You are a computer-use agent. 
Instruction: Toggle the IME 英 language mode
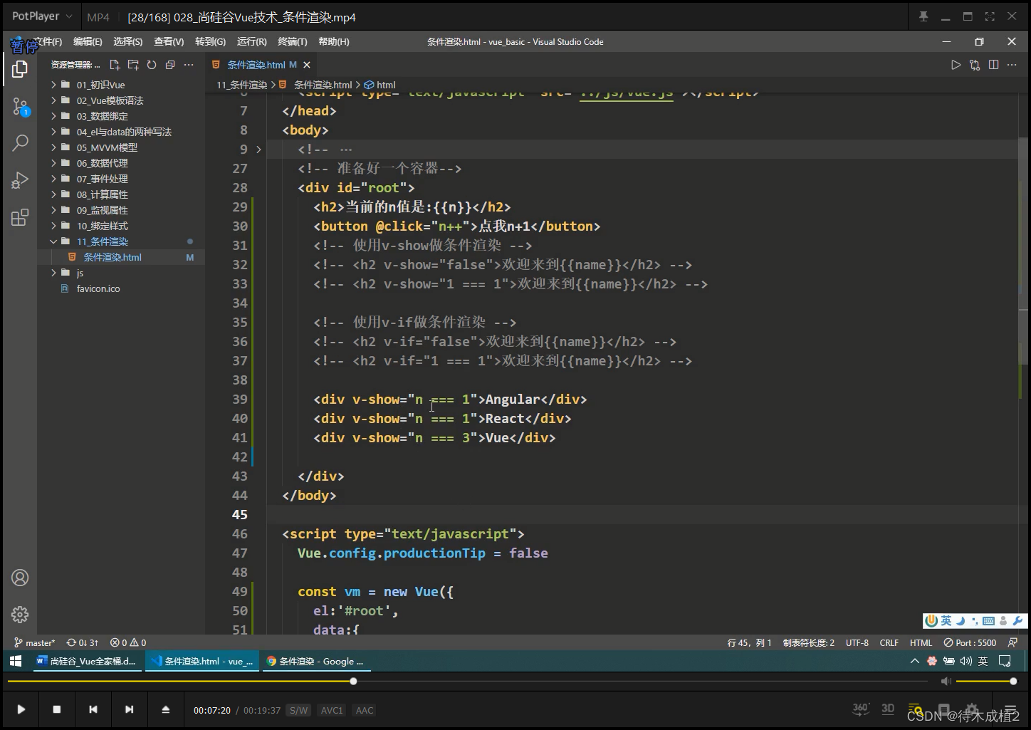point(946,621)
